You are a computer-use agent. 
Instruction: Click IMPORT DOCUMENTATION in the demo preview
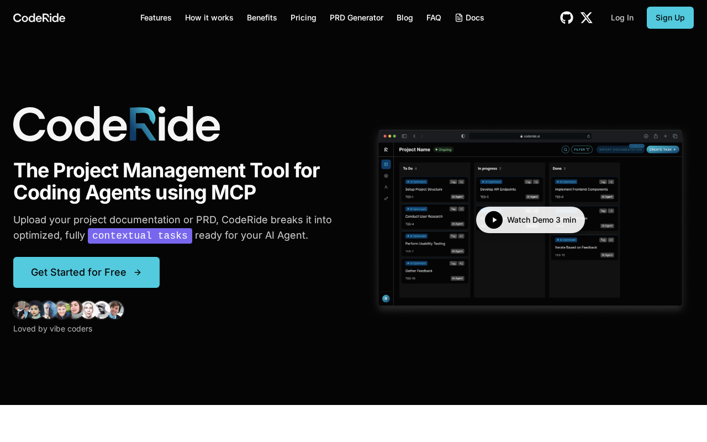pyautogui.click(x=620, y=149)
